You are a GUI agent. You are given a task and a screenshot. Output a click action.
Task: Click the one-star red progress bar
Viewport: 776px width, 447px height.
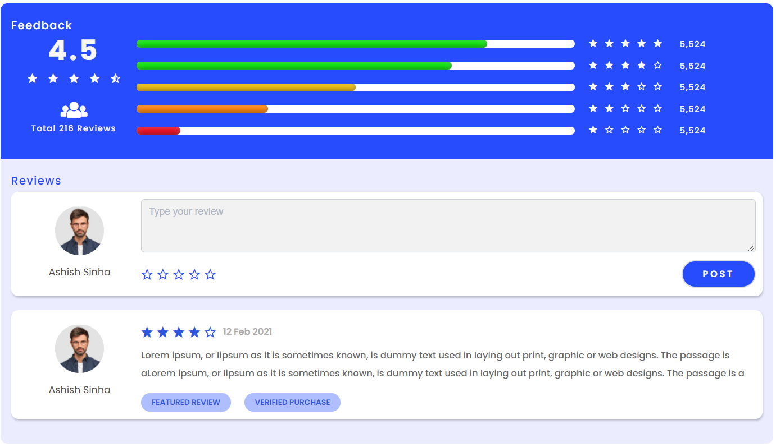[355, 131]
